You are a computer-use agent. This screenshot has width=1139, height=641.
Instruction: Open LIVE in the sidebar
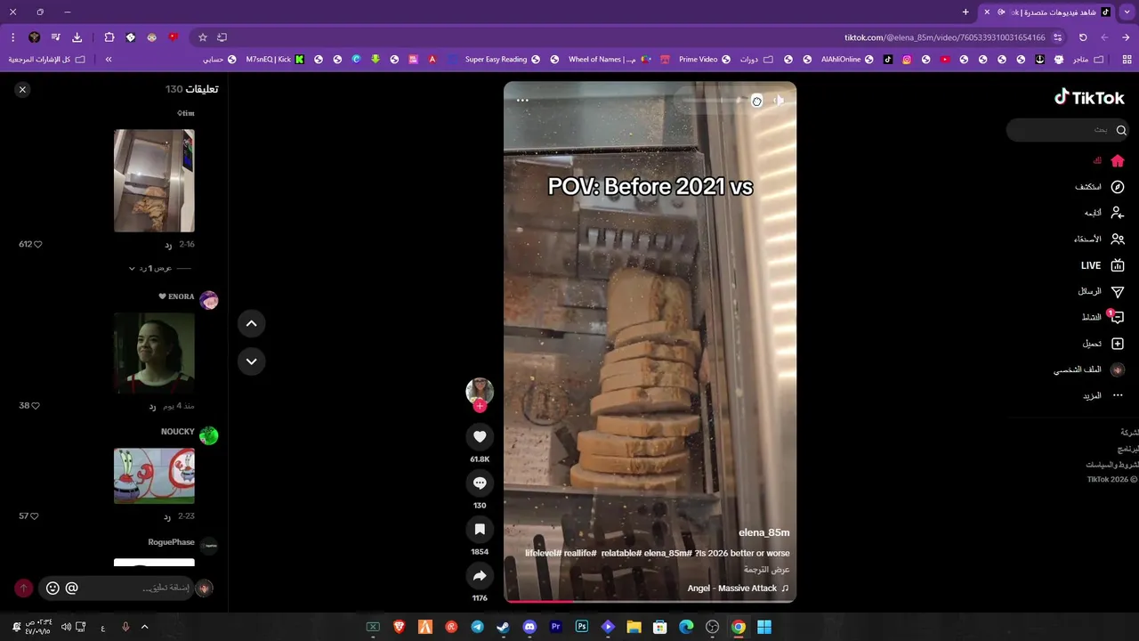coord(1103,265)
